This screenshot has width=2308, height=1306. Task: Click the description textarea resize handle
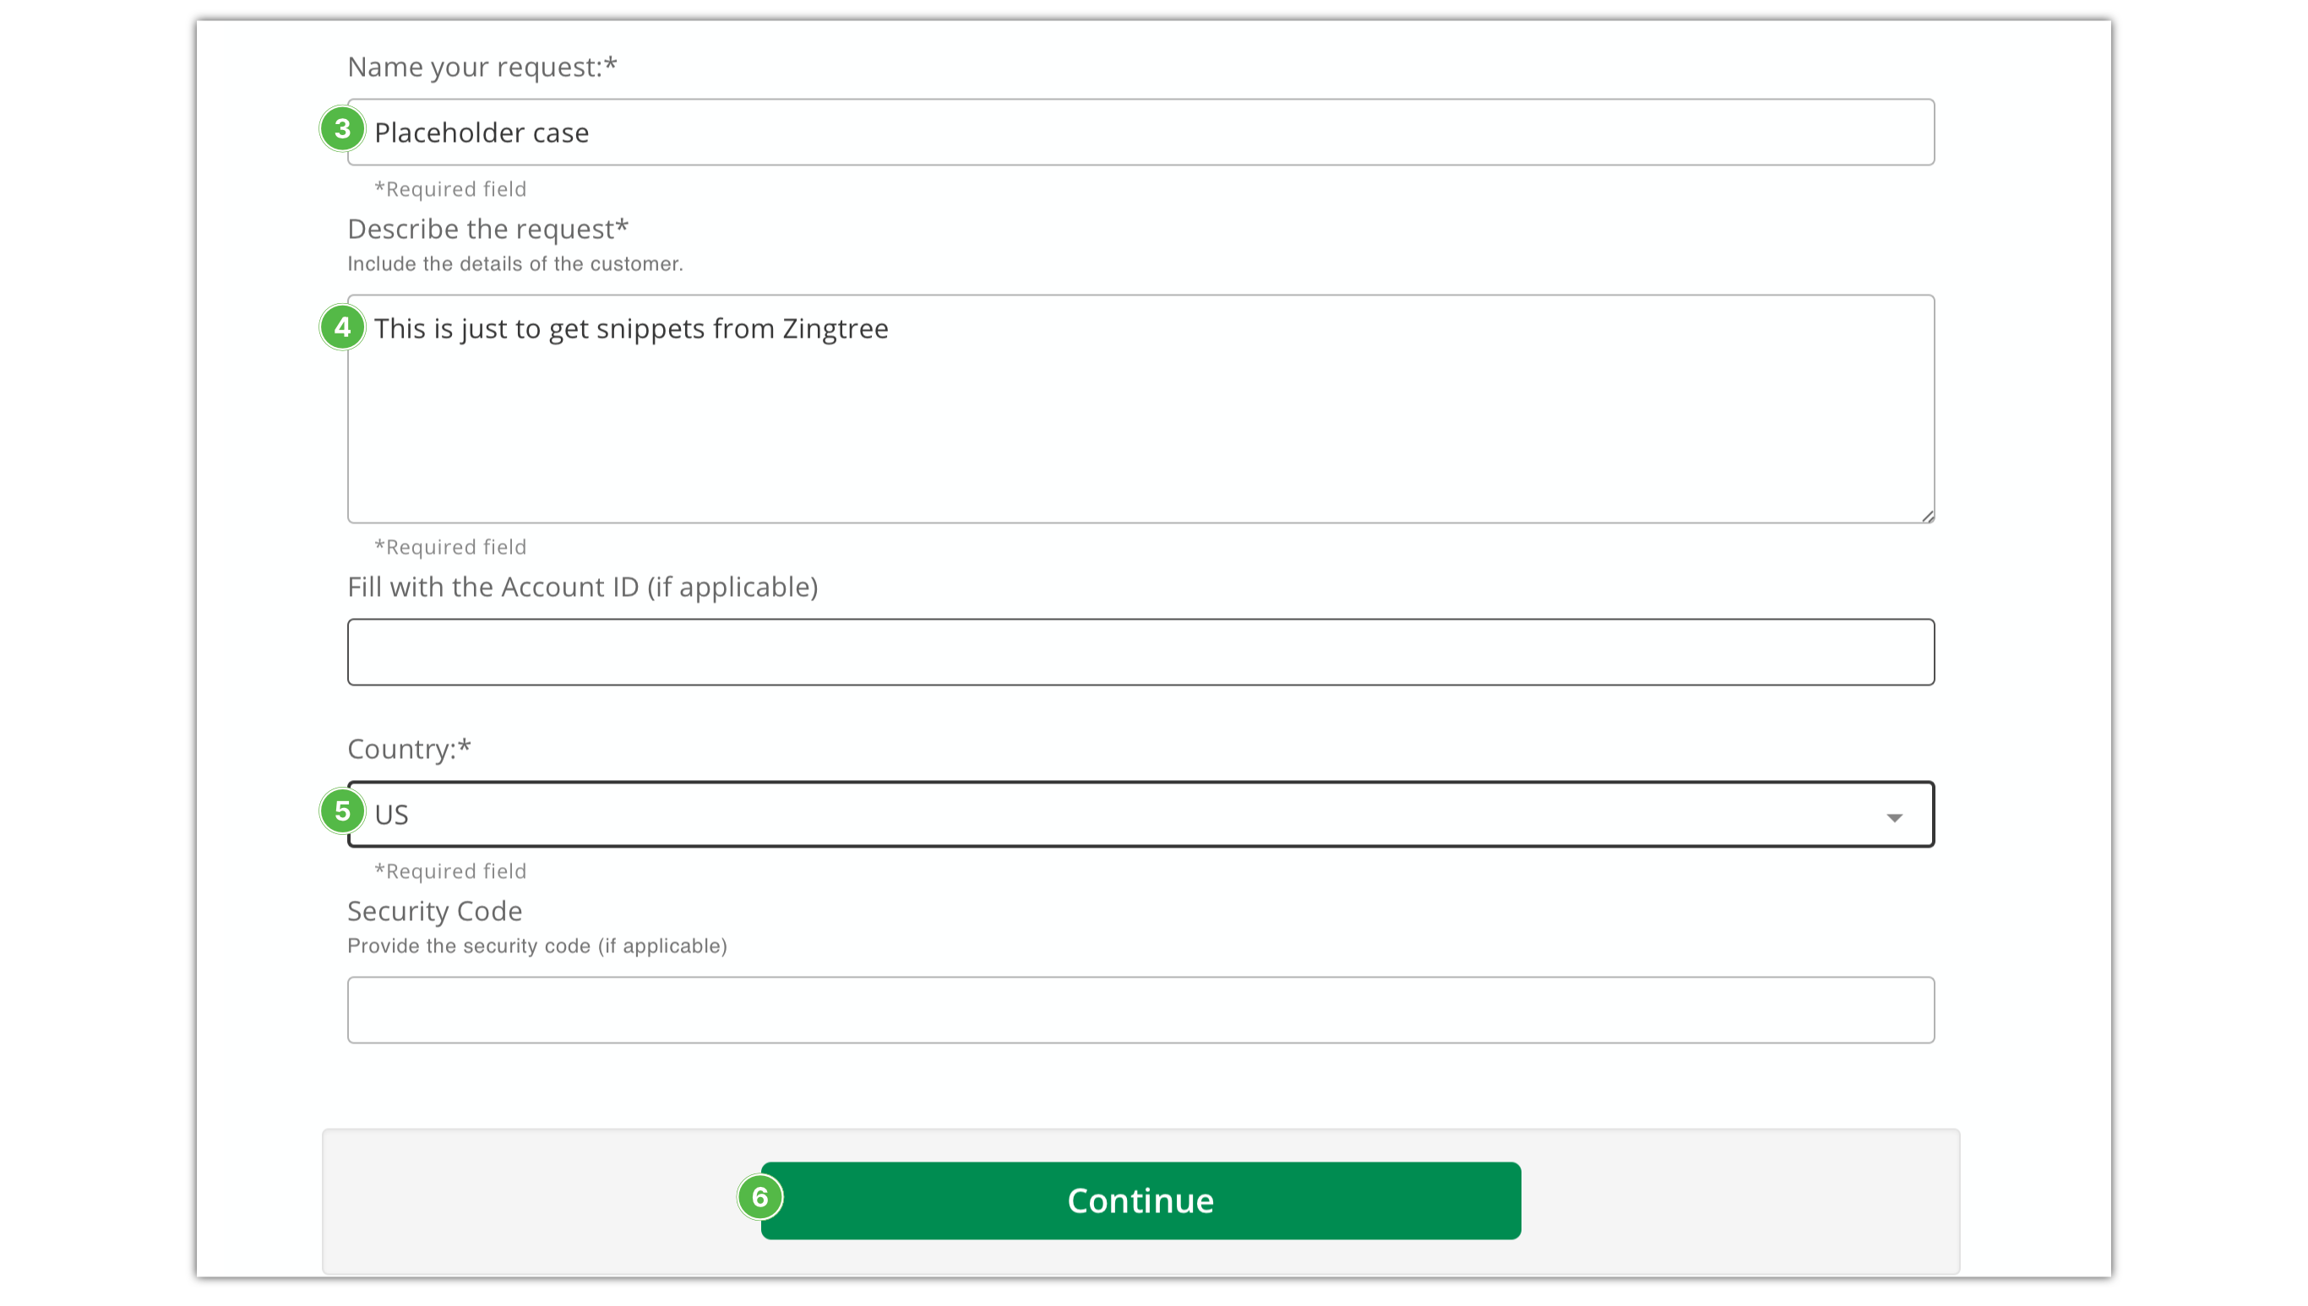(1928, 516)
